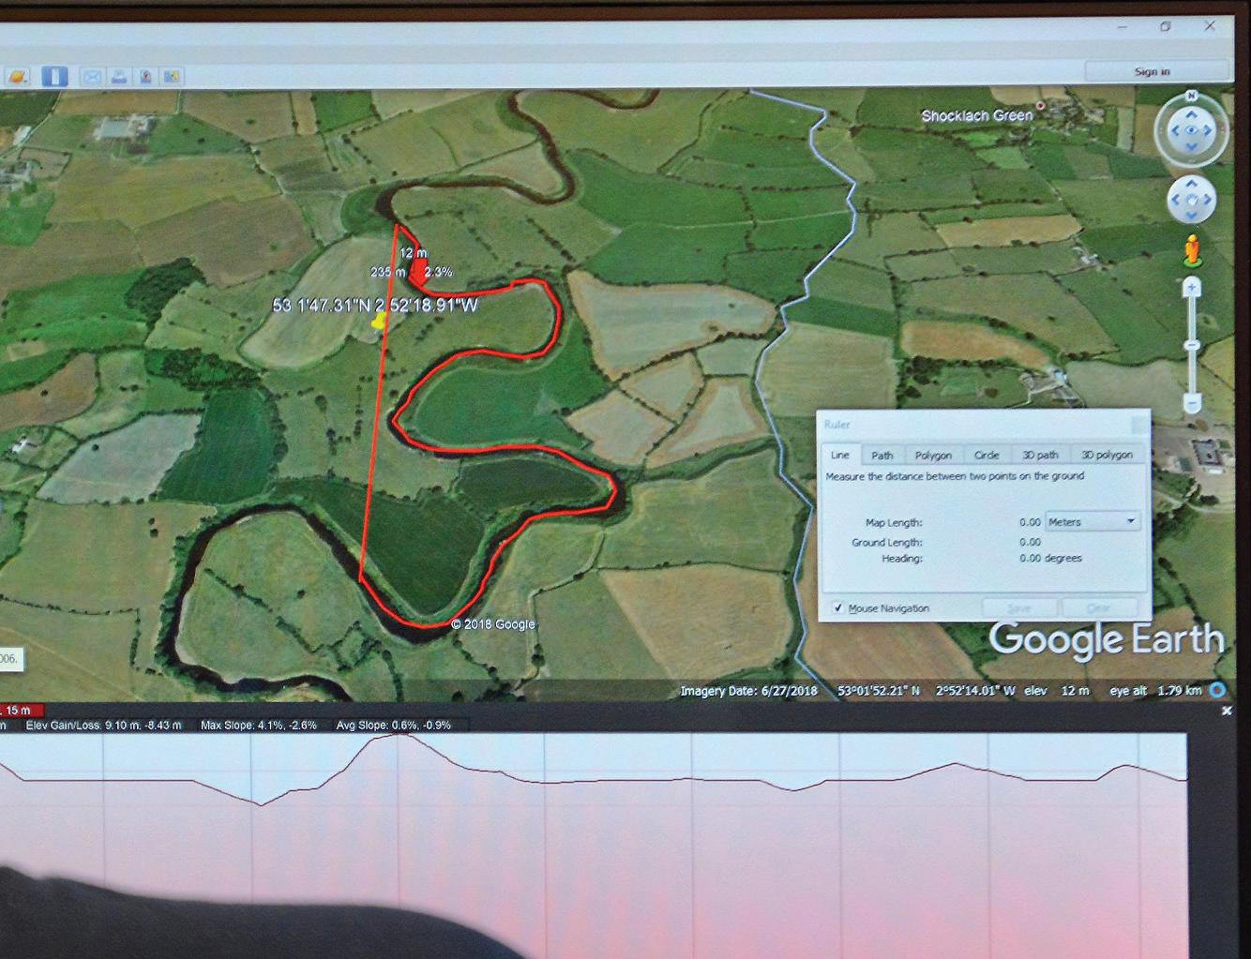The width and height of the screenshot is (1251, 959).
Task: Pan map up with Move joystick arrow
Action: tap(1192, 185)
